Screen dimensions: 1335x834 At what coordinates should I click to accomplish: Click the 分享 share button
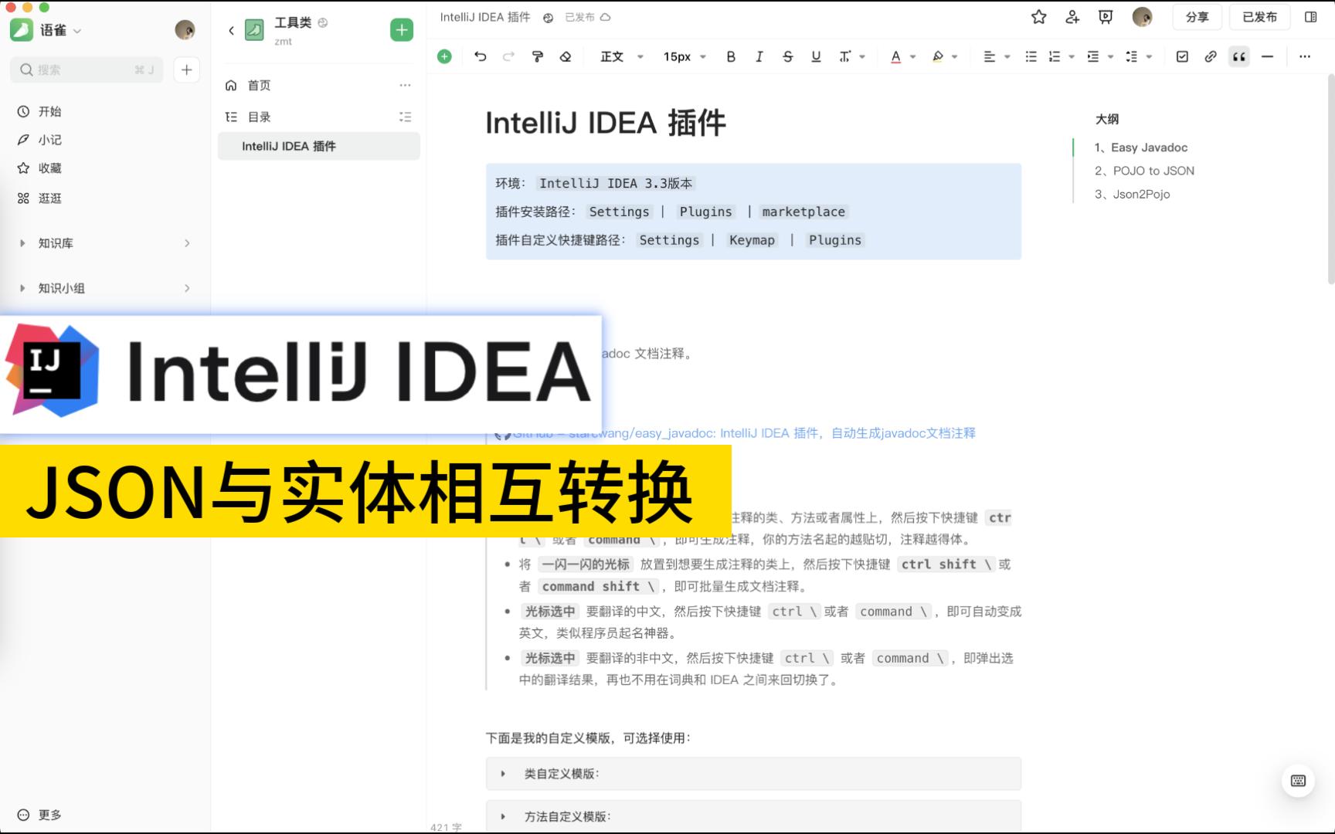pos(1197,17)
